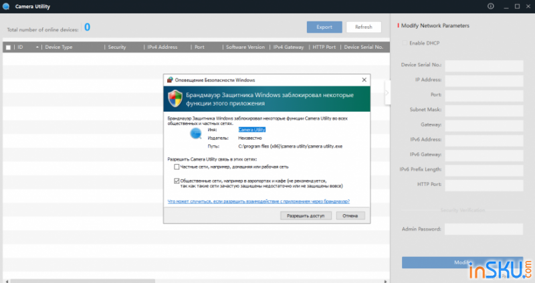Click the Windows shield icon in the firewall dialog
Viewport: 535px width, 283px height.
[x=175, y=98]
